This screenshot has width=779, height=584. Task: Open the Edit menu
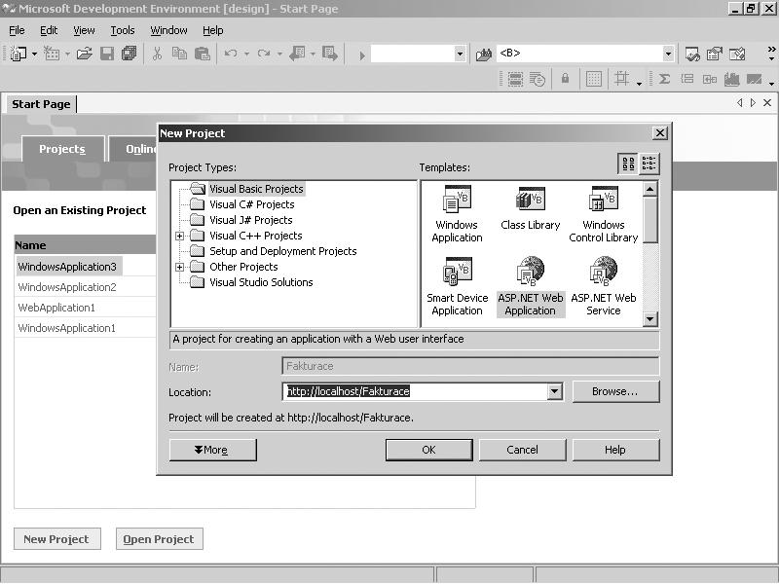[x=49, y=31]
